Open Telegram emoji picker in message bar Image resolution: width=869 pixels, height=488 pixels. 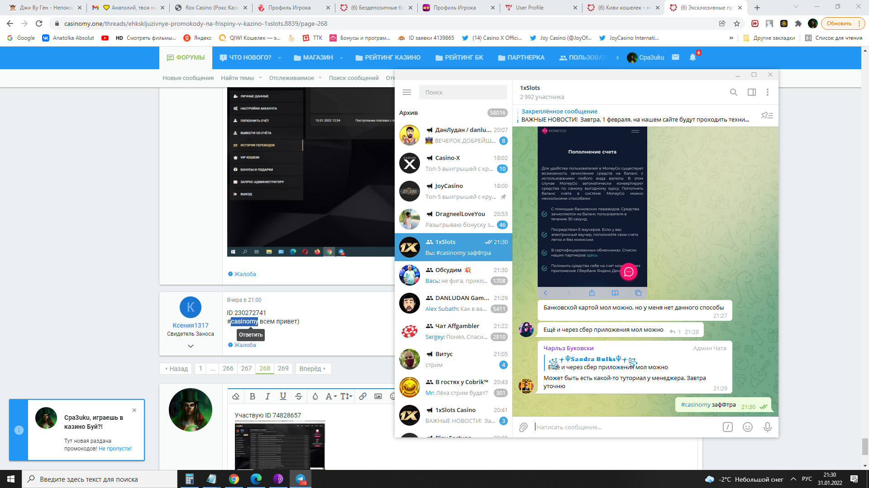747,427
